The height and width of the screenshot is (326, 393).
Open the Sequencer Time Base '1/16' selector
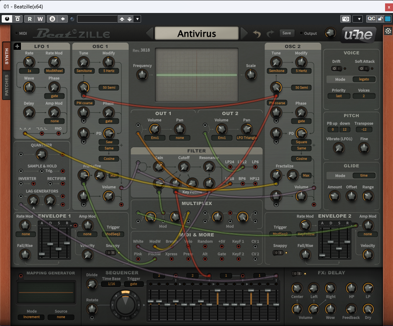pyautogui.click(x=111, y=284)
